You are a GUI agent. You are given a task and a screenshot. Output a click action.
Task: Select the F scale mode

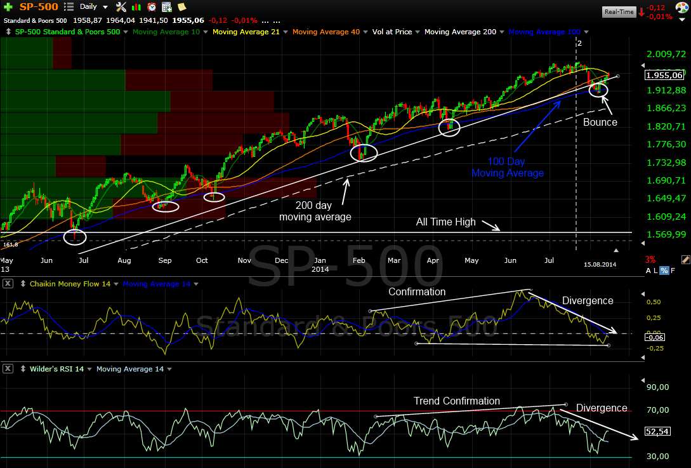coord(673,271)
